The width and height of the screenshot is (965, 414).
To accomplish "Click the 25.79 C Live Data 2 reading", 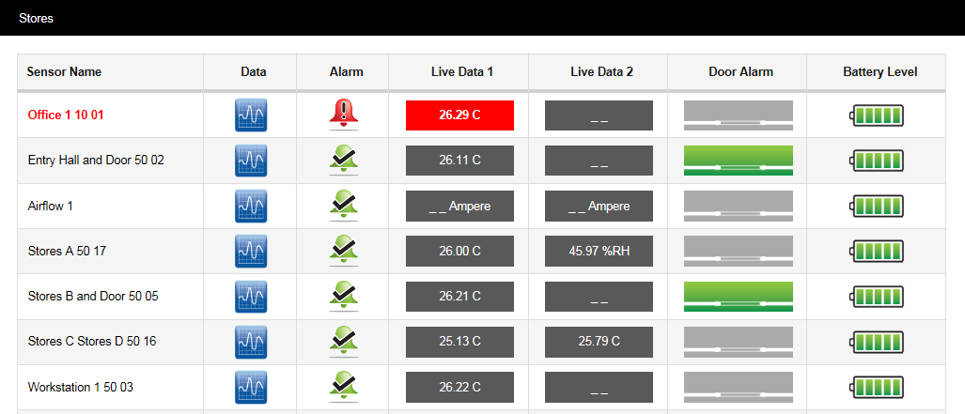I will tap(599, 342).
